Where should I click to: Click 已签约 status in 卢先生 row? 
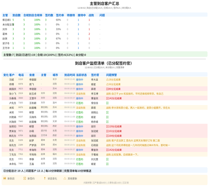[79, 103]
